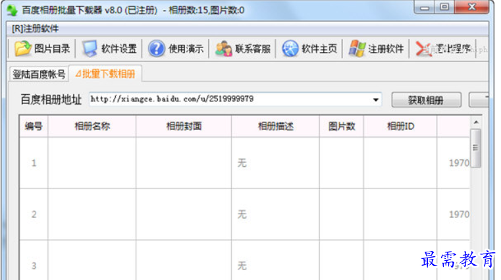Click the 图片目录 toolbar label
Screen dimensions: 501x280
coord(52,49)
